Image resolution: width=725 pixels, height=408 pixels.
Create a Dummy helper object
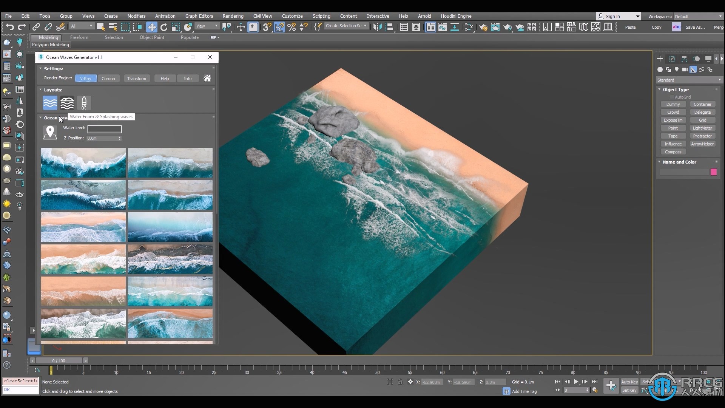tap(673, 104)
